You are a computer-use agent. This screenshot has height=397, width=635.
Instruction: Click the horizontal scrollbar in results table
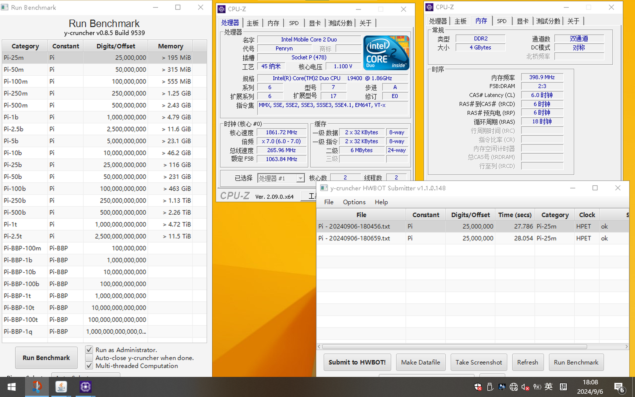[x=455, y=347]
